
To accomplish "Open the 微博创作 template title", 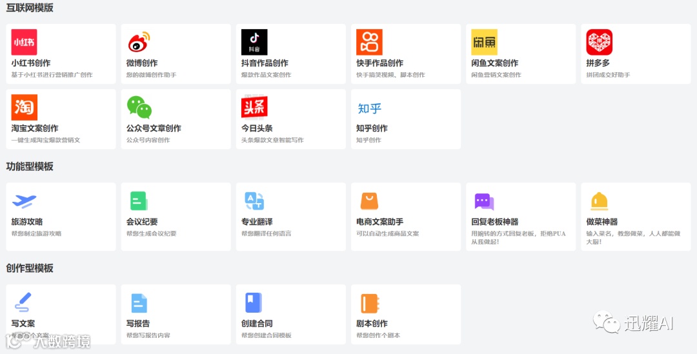I will tap(142, 63).
